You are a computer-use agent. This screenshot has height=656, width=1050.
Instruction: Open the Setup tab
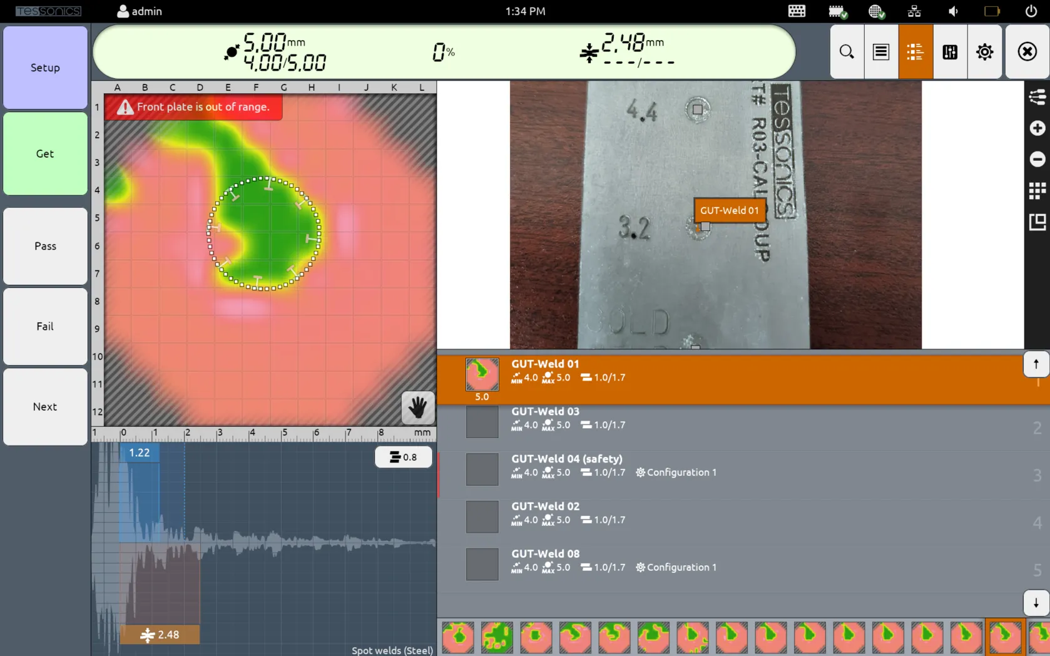45,68
